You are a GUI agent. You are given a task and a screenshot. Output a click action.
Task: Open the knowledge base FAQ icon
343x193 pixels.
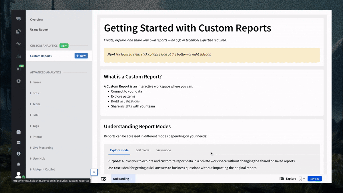pyautogui.click(x=19, y=31)
